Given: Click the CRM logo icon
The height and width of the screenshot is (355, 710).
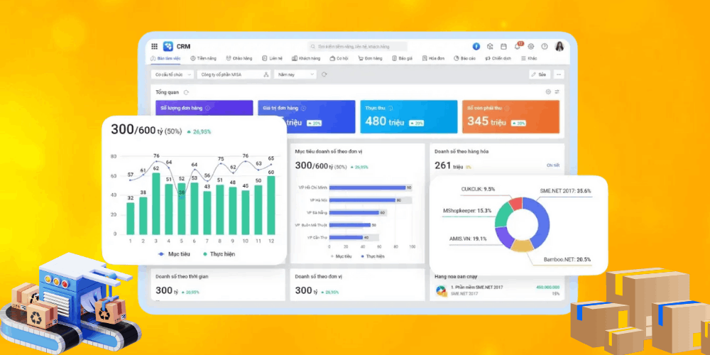Looking at the screenshot, I should 168,46.
